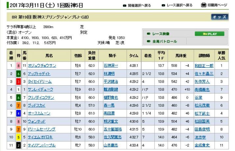This screenshot has height=151, width=235.
Task: Click horse サンレイデューク link
Action: pos(41,90)
